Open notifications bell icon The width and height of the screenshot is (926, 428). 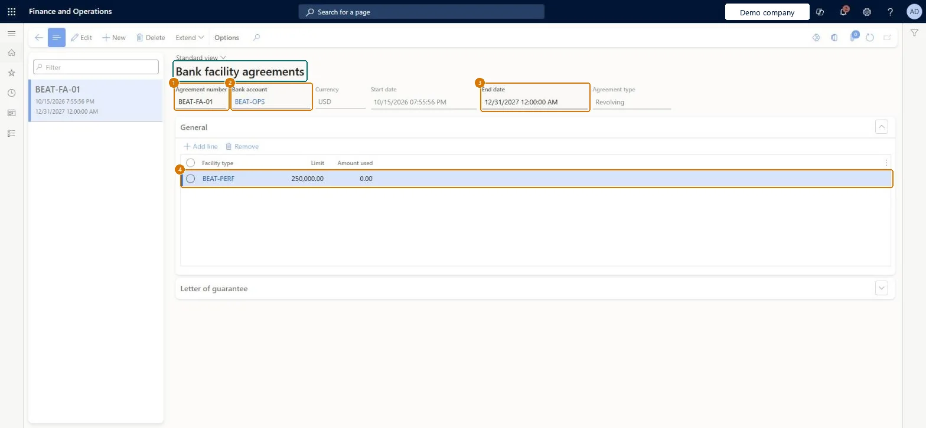click(844, 12)
